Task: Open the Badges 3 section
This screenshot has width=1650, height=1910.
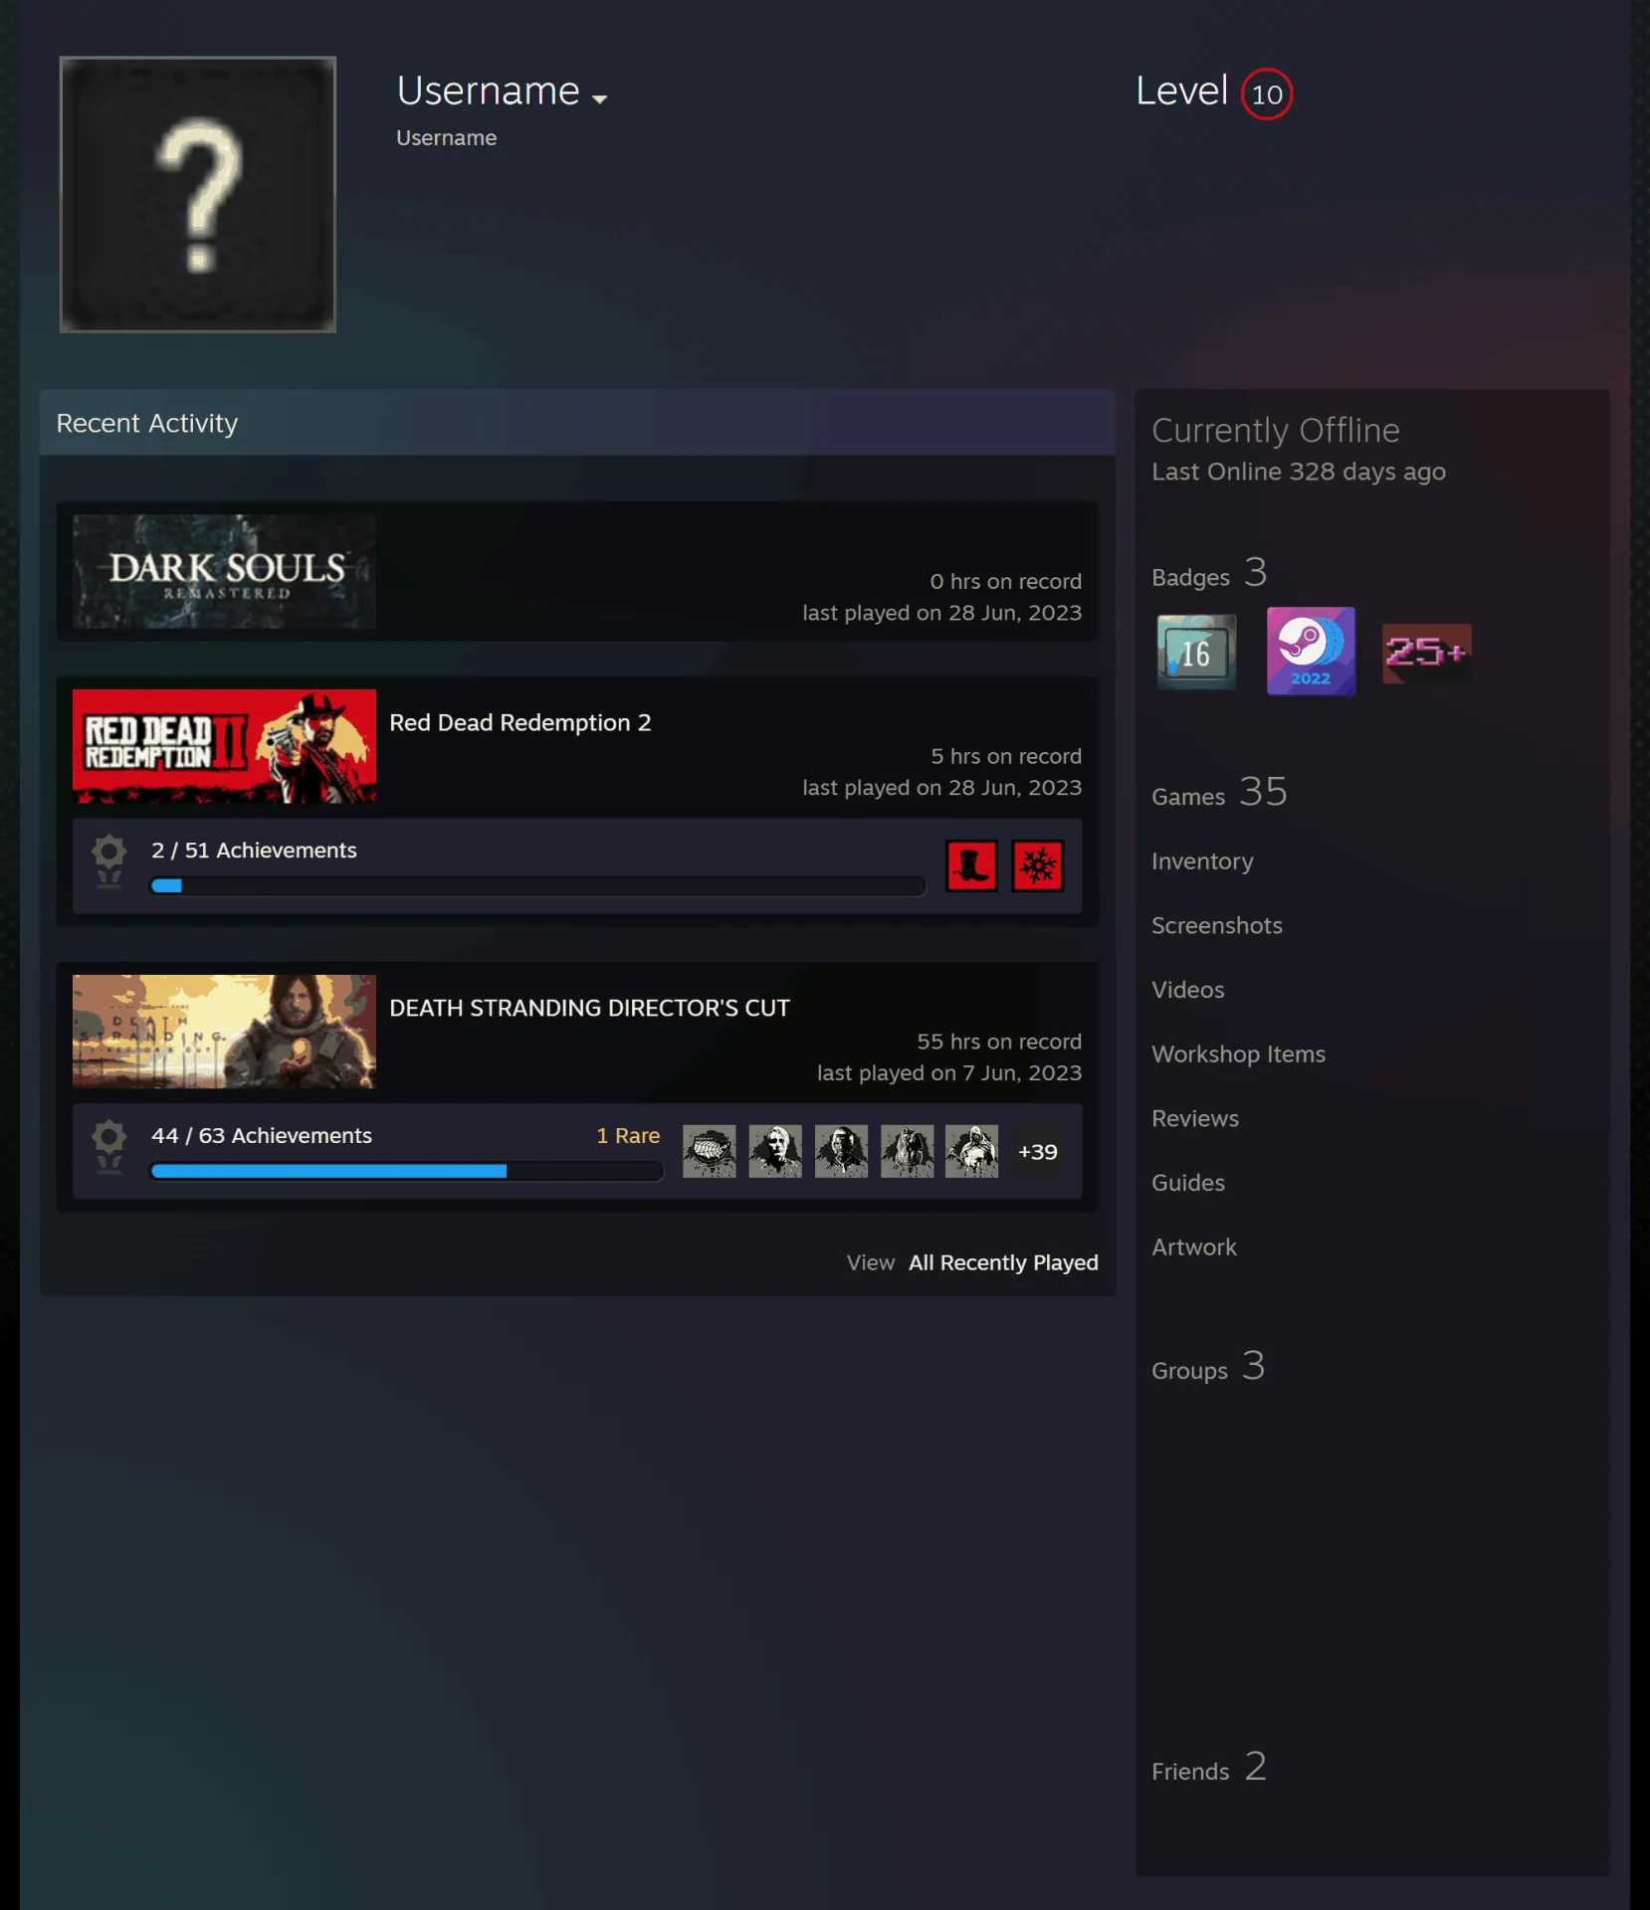Action: pyautogui.click(x=1209, y=574)
